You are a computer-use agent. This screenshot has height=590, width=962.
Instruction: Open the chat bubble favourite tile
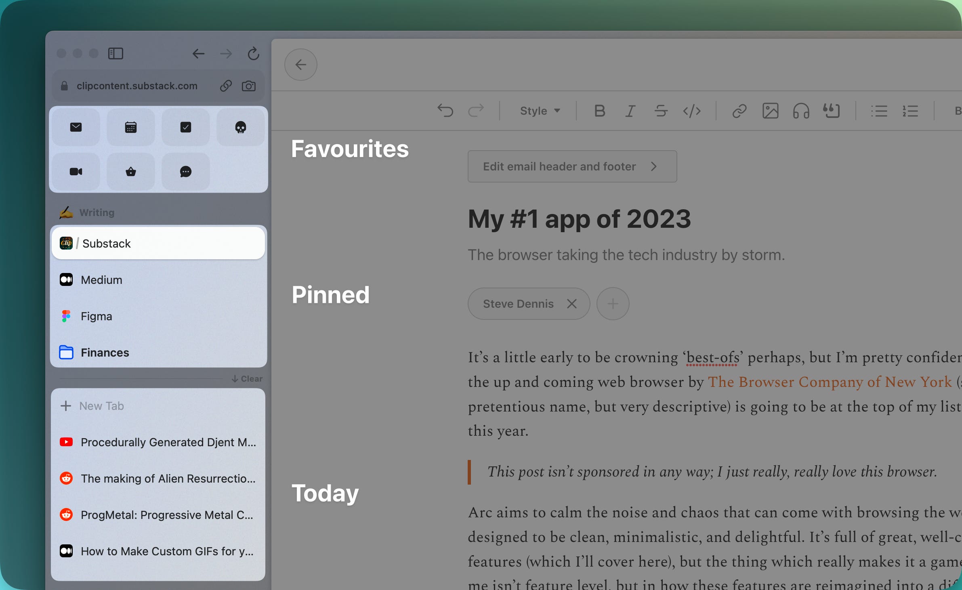[x=186, y=172]
